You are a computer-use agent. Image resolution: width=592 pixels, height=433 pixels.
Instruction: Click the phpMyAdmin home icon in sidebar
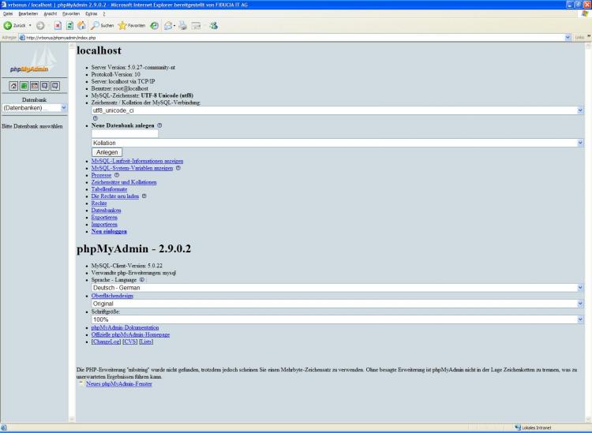[13, 84]
